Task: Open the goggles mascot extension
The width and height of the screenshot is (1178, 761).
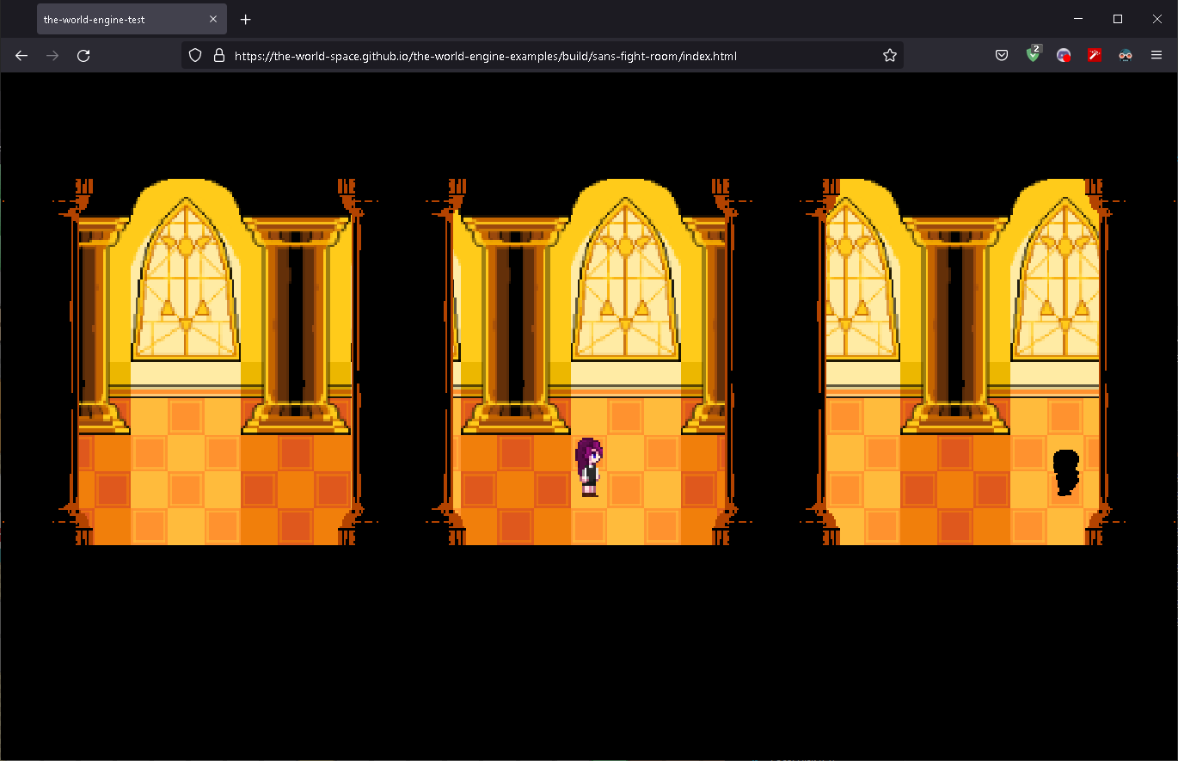Action: (1126, 55)
